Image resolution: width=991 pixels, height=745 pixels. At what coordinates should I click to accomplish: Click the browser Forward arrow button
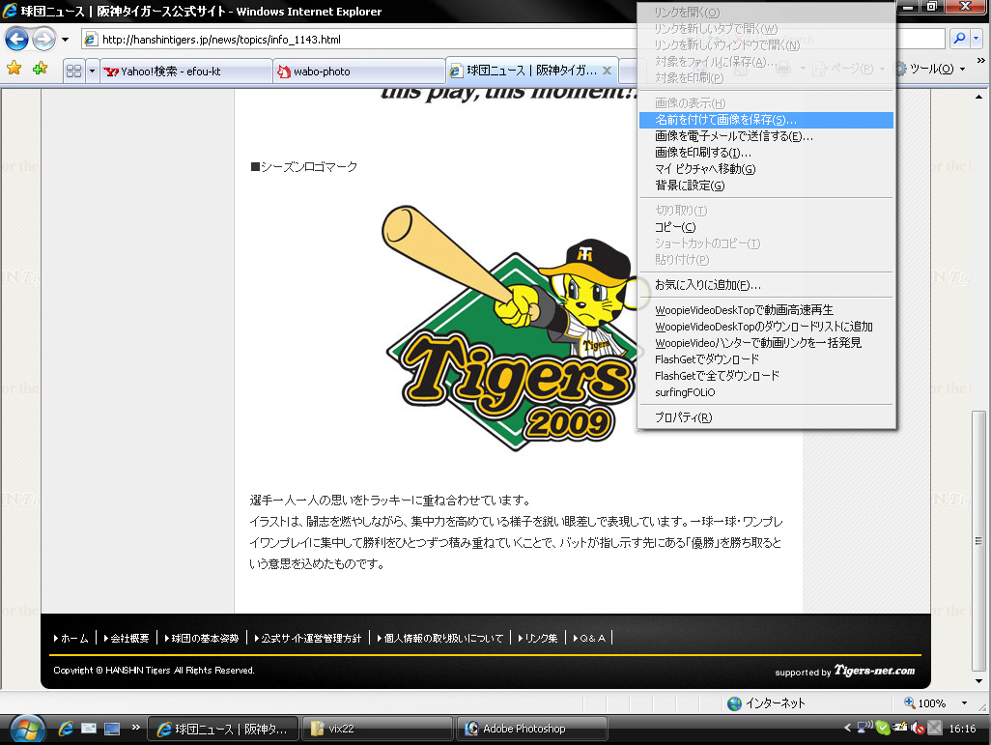click(43, 40)
